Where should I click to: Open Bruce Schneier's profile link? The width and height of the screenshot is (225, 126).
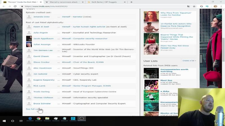click(x=42, y=104)
